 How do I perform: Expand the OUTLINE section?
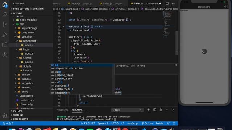pos(18,111)
